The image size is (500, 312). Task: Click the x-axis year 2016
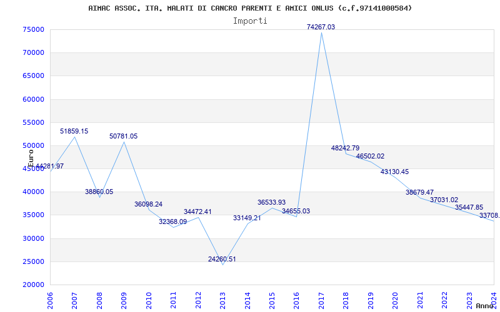(296, 300)
